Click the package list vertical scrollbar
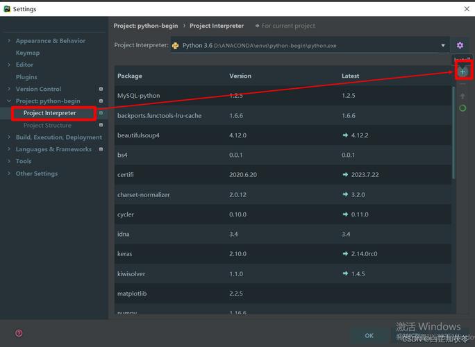This screenshot has height=347, width=475. tap(454, 139)
